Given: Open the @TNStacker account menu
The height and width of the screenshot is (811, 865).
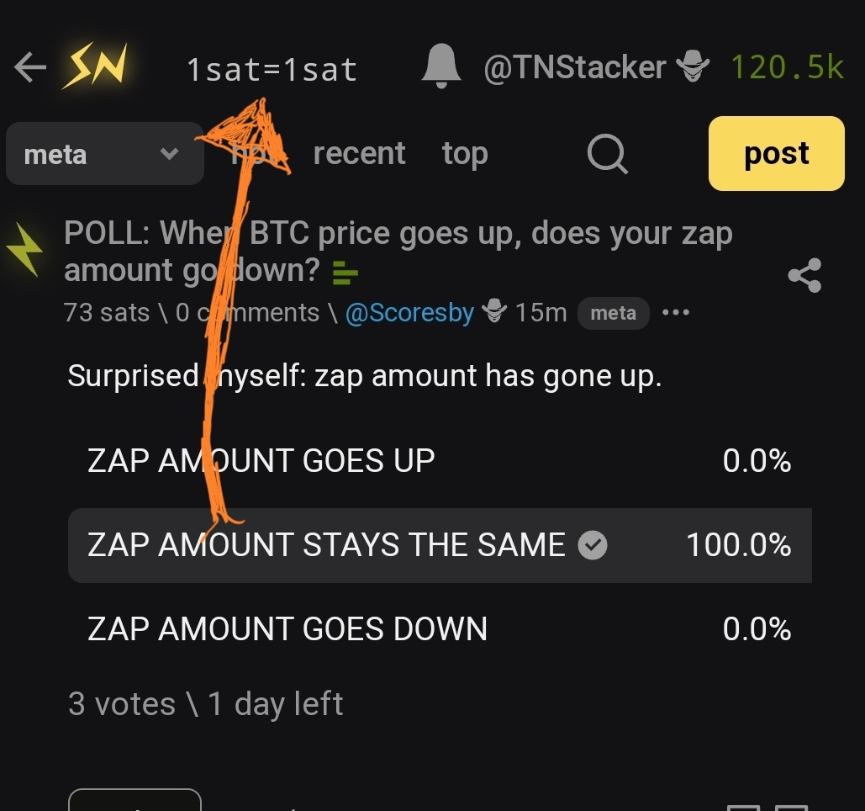Looking at the screenshot, I should click(574, 67).
